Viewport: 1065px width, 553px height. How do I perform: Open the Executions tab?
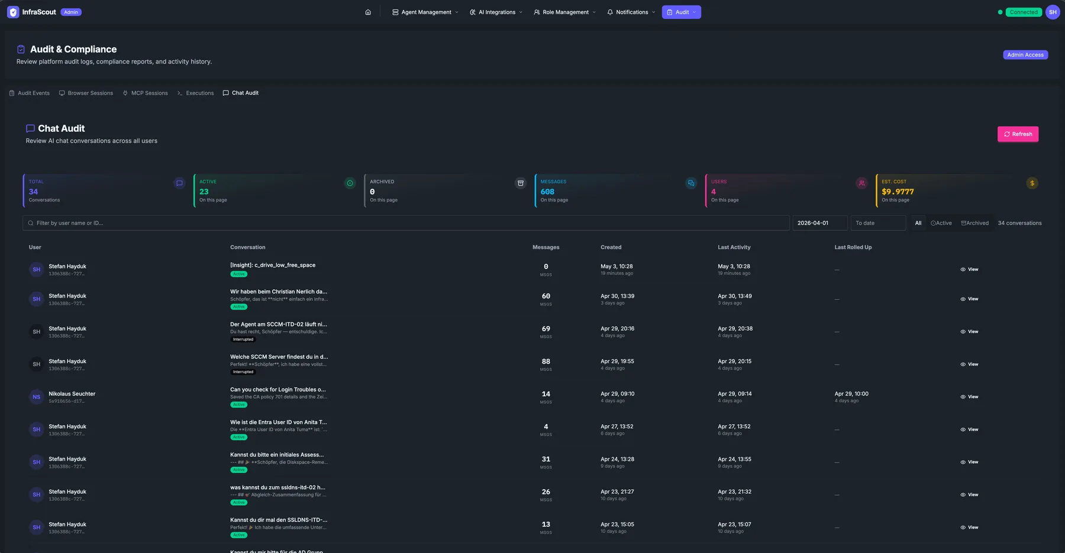[x=196, y=93]
